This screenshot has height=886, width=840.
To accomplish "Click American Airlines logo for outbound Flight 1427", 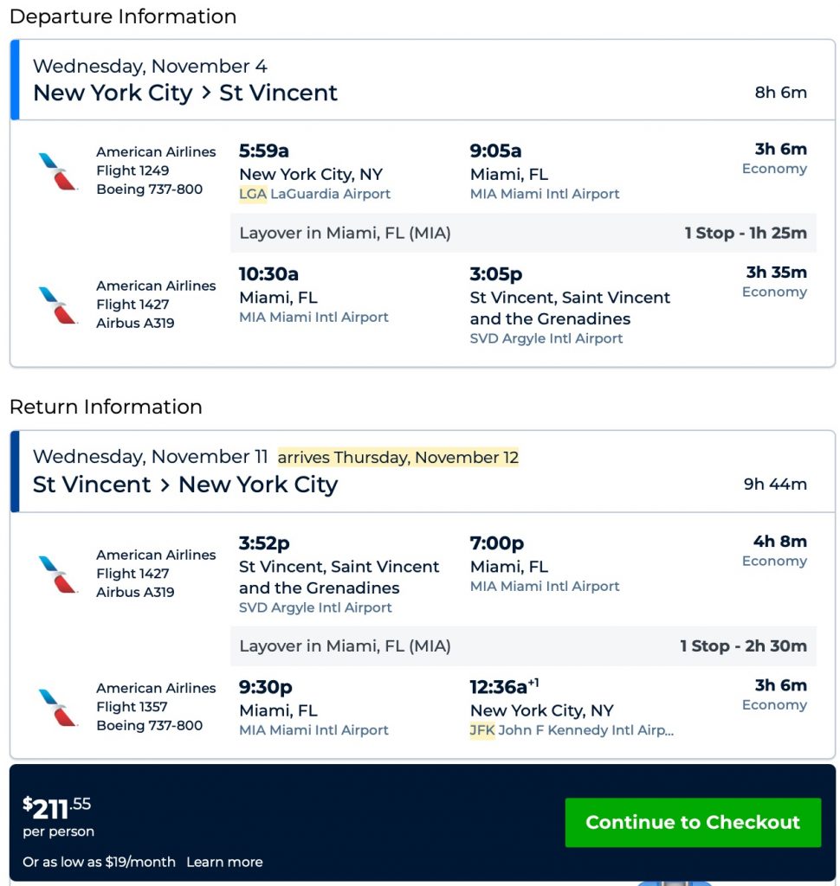I will click(58, 305).
